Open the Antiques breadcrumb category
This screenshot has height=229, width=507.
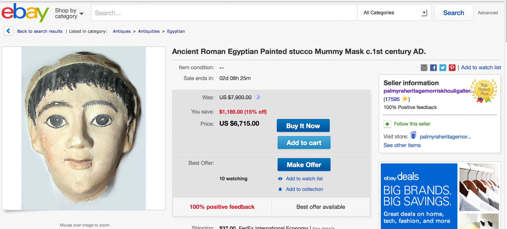pyautogui.click(x=122, y=31)
